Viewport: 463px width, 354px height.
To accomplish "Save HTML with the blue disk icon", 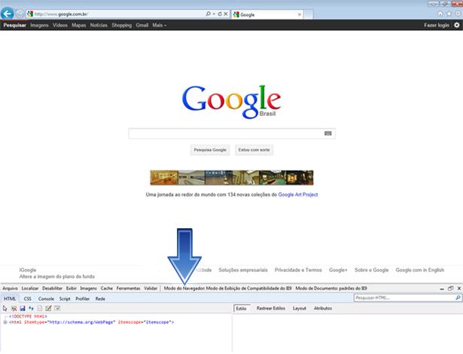I will 23,308.
